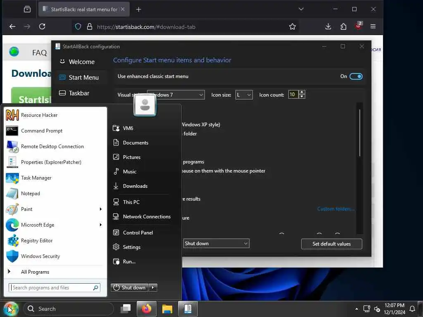423x317 pixels.
Task: Open Properties (ExplorerPatcher) entry
Action: coord(55,162)
